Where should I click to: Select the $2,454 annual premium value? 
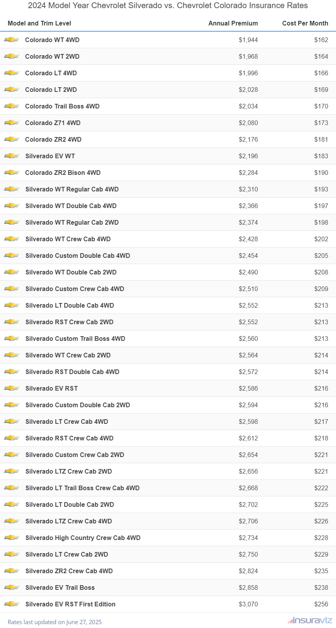(x=248, y=256)
